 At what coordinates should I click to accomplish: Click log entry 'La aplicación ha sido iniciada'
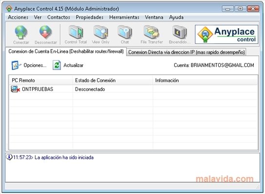(x=64, y=157)
